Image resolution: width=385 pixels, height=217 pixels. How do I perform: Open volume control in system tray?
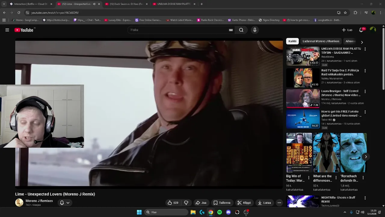[x=362, y=212]
